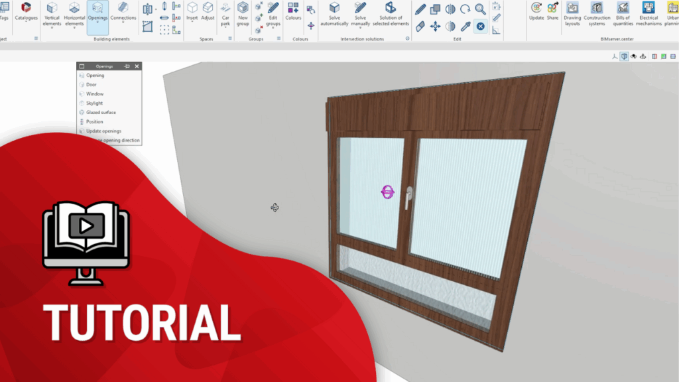Click the Rotate tool icon
The height and width of the screenshot is (382, 679).
click(465, 9)
